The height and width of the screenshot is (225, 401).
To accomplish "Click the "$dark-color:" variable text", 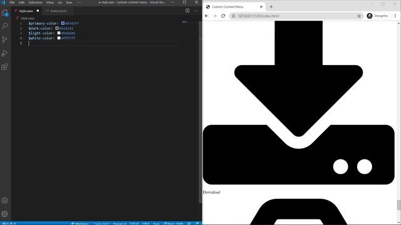I will coord(40,28).
